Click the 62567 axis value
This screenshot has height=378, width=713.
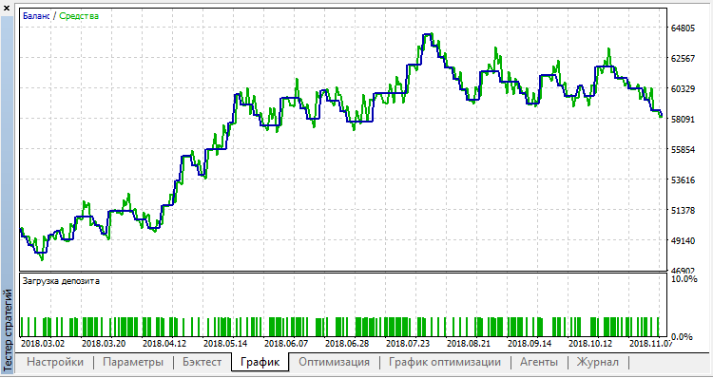[683, 59]
